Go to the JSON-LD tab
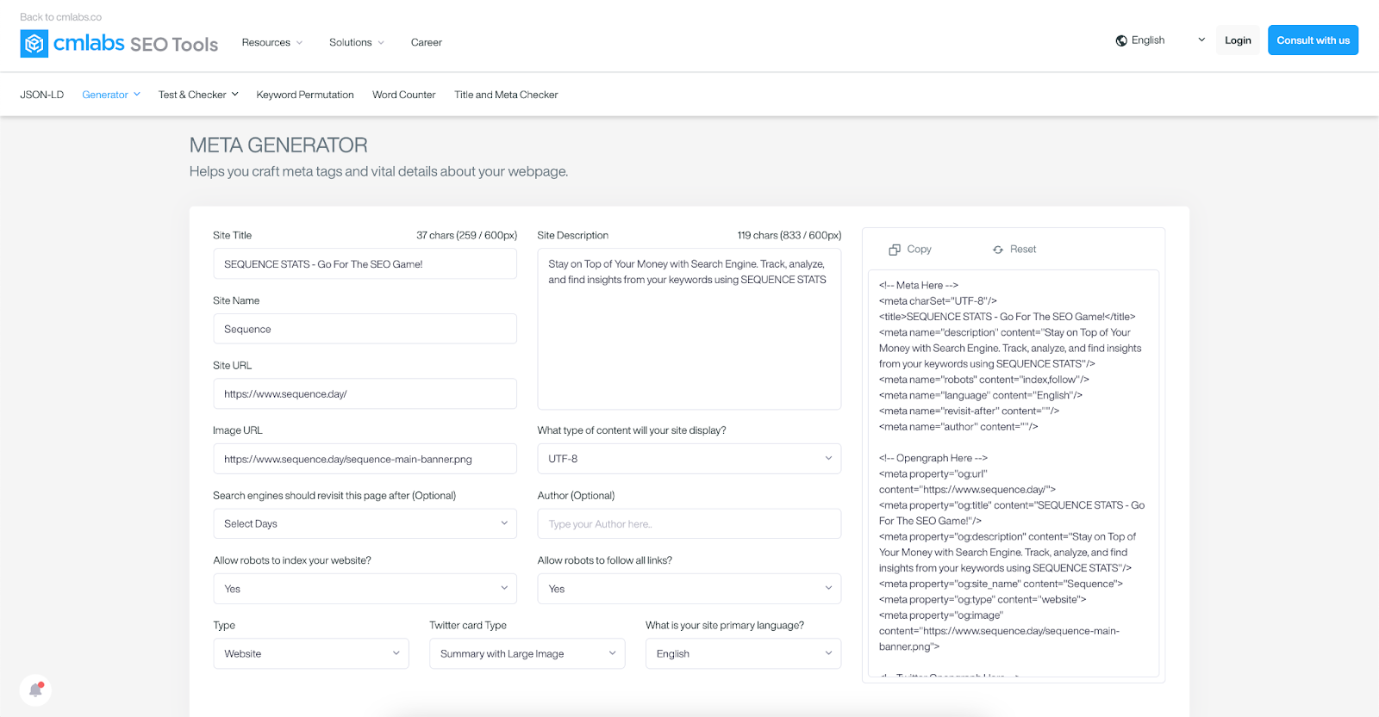 point(42,95)
